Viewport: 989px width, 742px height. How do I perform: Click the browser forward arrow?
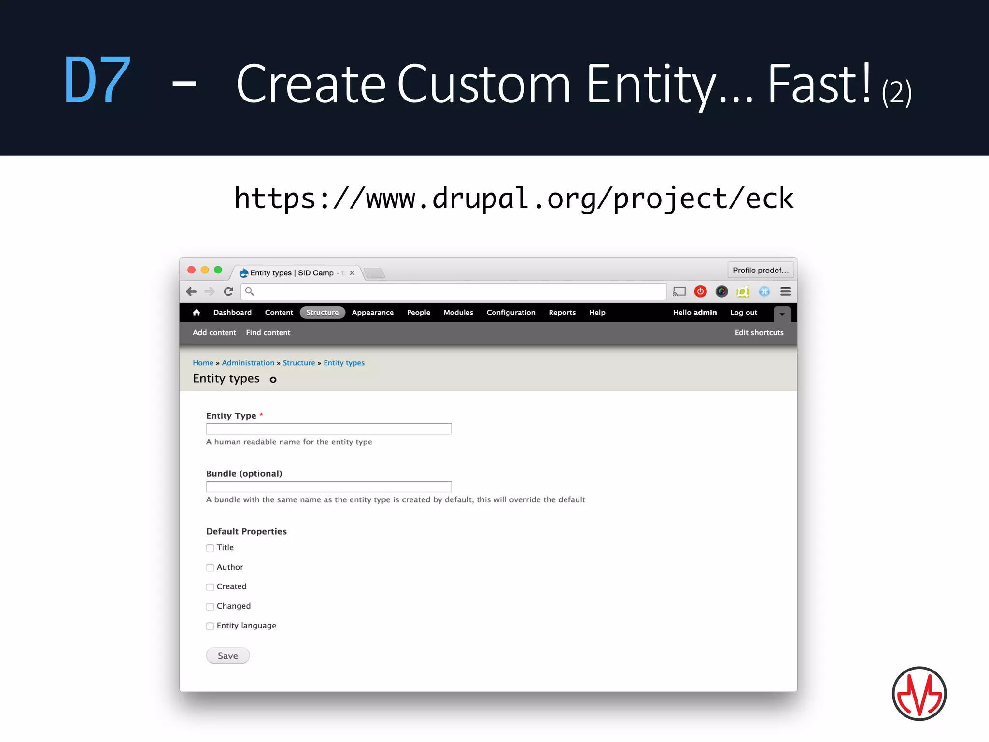pos(210,291)
